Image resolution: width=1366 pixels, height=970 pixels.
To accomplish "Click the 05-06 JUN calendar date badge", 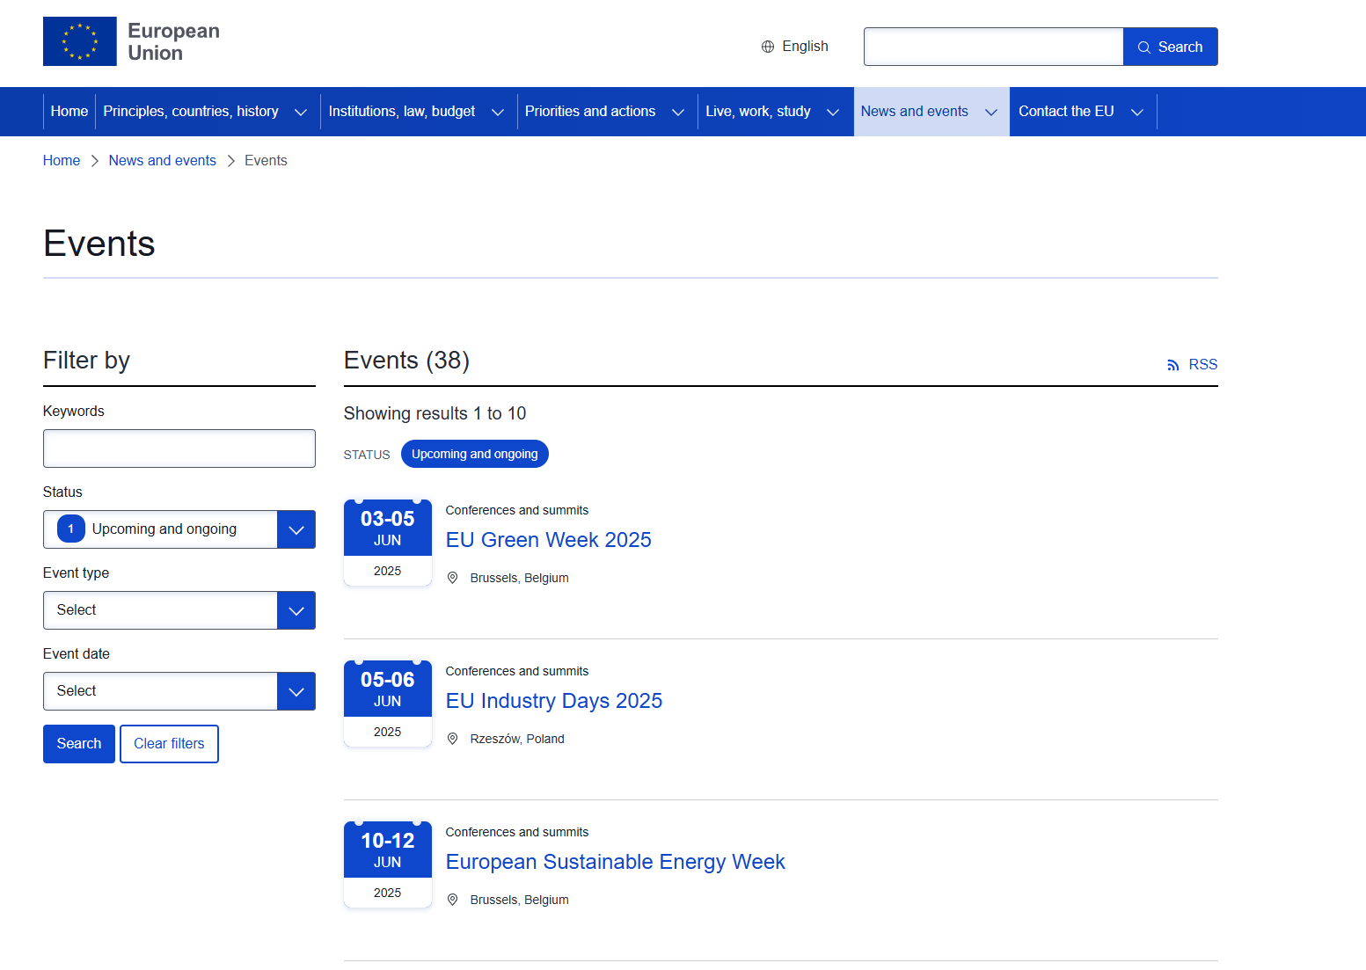I will click(388, 704).
